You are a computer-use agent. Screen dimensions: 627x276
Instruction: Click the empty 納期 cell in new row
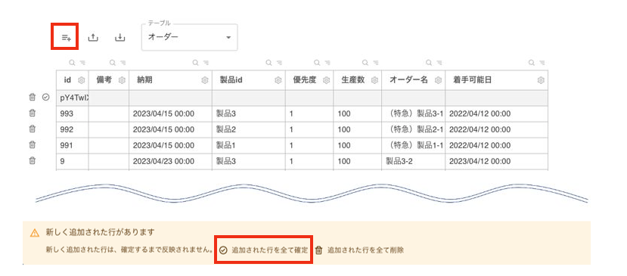(x=170, y=98)
